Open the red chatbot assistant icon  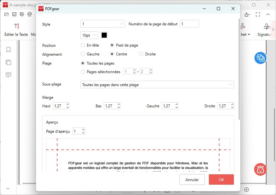click(260, 169)
